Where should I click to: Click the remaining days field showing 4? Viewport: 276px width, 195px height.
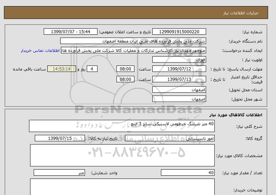(x=92, y=69)
